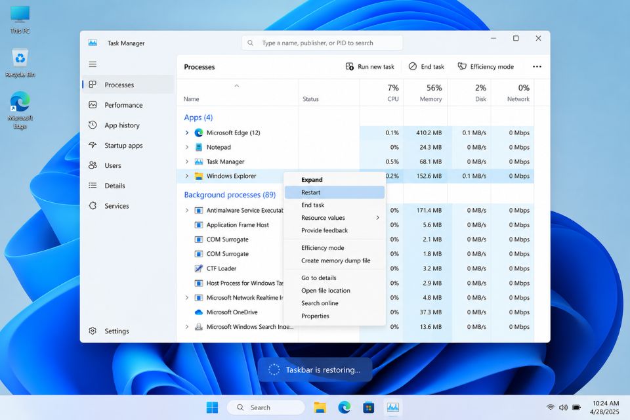The height and width of the screenshot is (420, 630).
Task: Click the Efficiency mode toolbar button
Action: 486,67
